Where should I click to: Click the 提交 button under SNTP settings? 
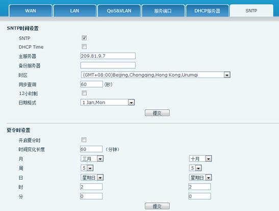click(157, 113)
